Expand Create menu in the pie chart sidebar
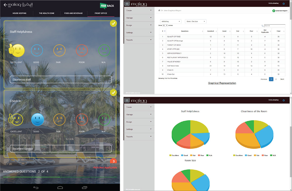 coord(139,107)
